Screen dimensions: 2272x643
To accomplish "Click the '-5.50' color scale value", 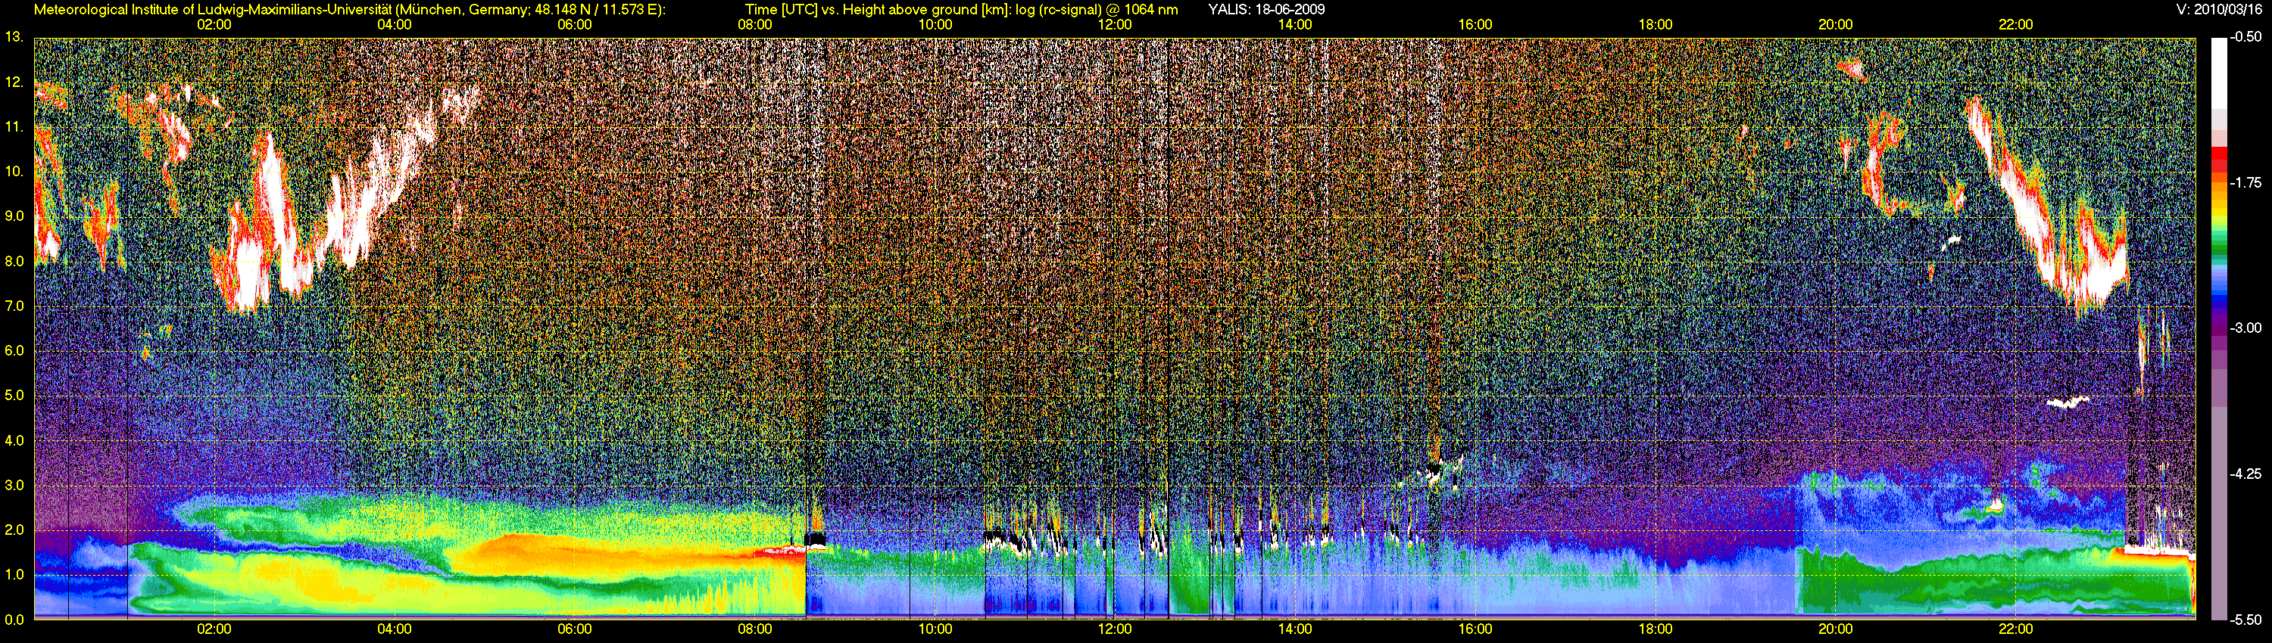I will click(x=2245, y=620).
